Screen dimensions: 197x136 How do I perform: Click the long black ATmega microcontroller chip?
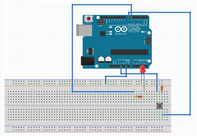(x=129, y=52)
